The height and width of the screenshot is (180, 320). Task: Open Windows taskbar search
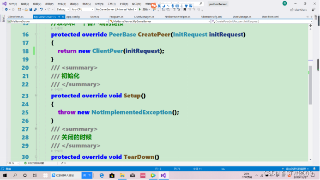(x=15, y=175)
